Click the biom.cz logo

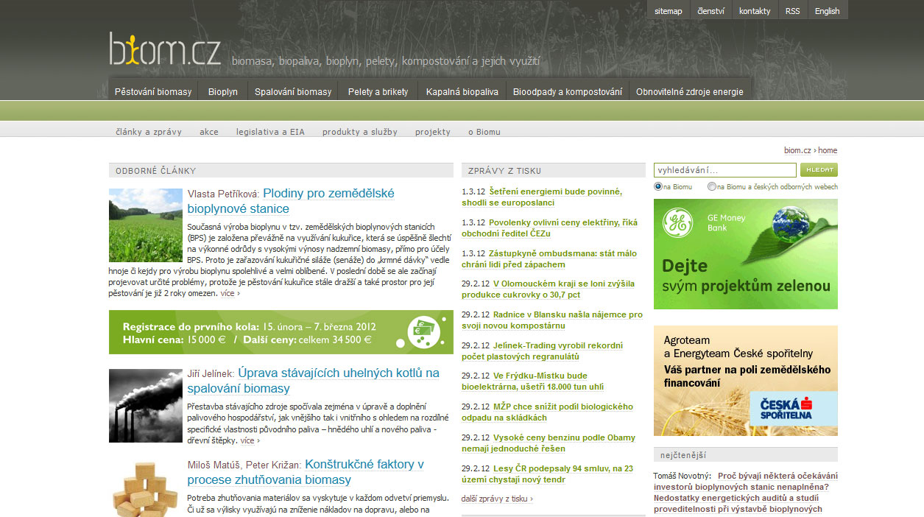165,49
